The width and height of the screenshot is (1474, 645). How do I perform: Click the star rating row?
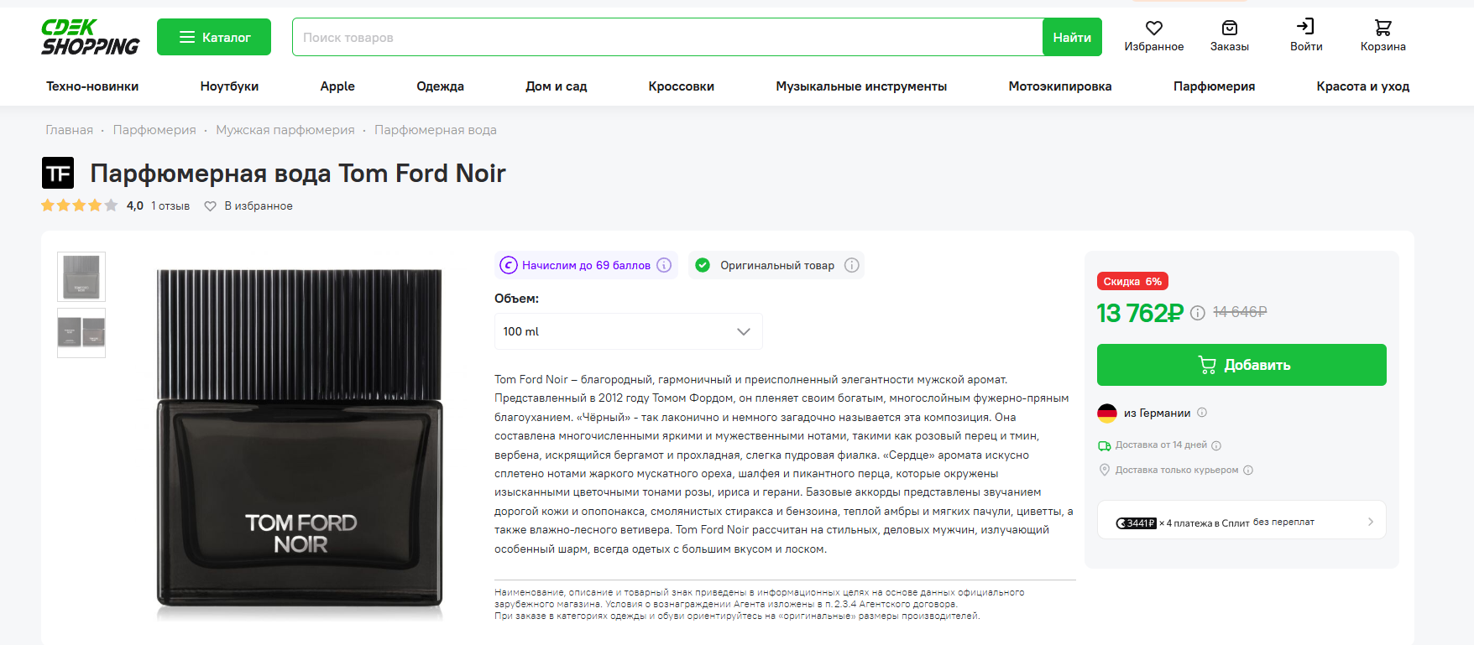tap(80, 205)
